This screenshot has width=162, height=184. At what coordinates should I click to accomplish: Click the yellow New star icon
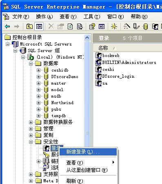pyautogui.click(x=114, y=26)
